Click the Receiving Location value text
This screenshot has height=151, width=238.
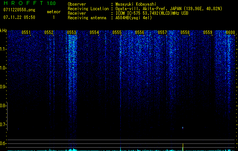(x=169, y=9)
